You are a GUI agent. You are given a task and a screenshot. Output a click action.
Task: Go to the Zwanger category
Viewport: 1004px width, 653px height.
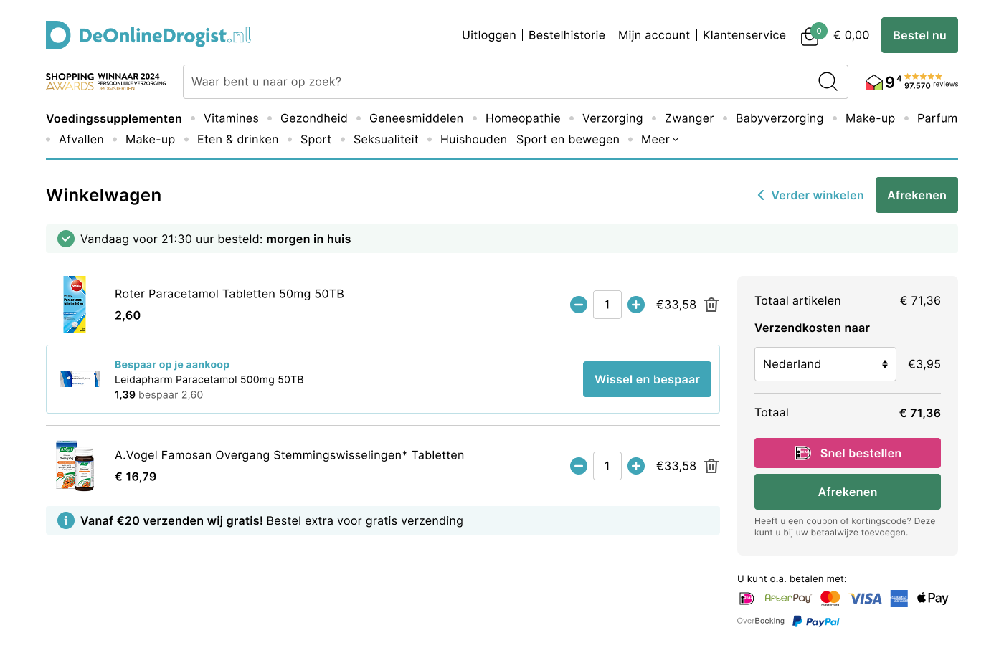coord(689,118)
